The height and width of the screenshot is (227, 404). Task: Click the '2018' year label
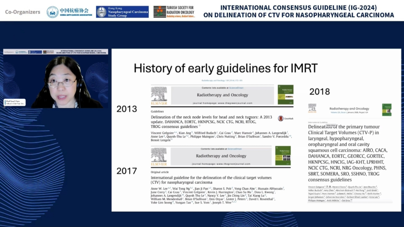pyautogui.click(x=319, y=92)
